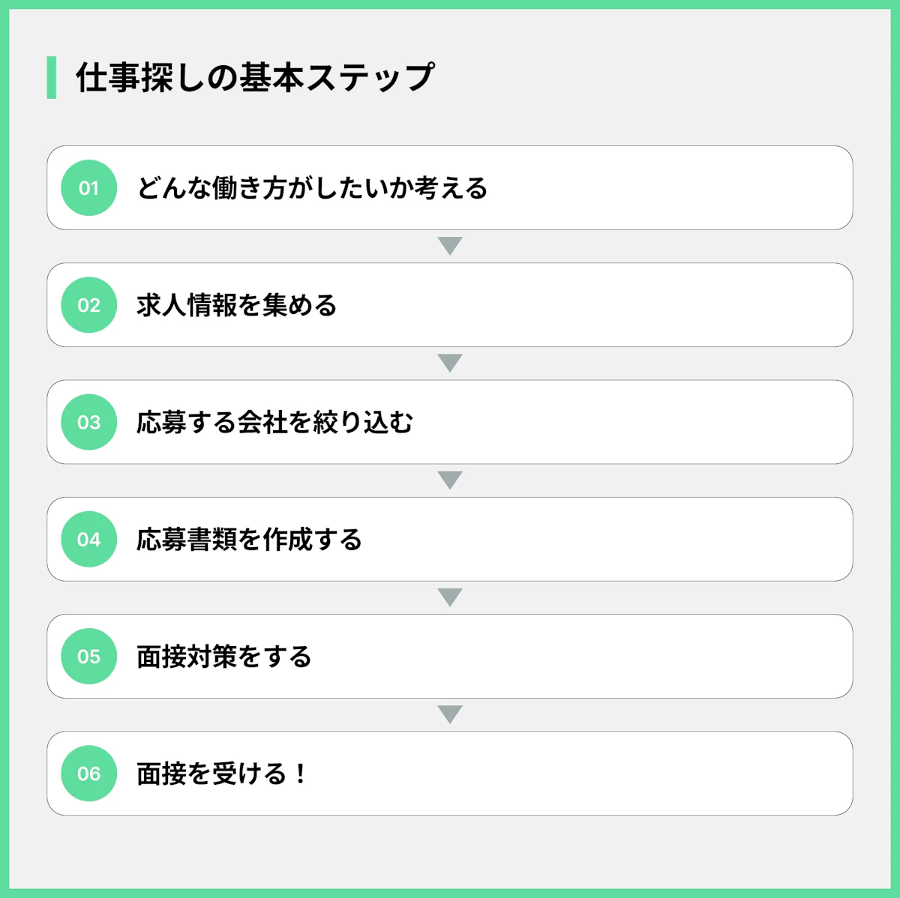Select the 面接を受ける！ step text
The height and width of the screenshot is (898, 900).
222,774
